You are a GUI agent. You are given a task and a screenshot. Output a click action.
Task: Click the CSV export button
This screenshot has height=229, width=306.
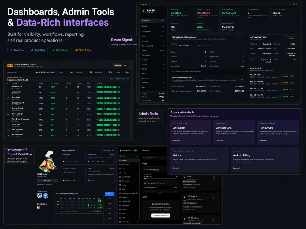(x=126, y=65)
